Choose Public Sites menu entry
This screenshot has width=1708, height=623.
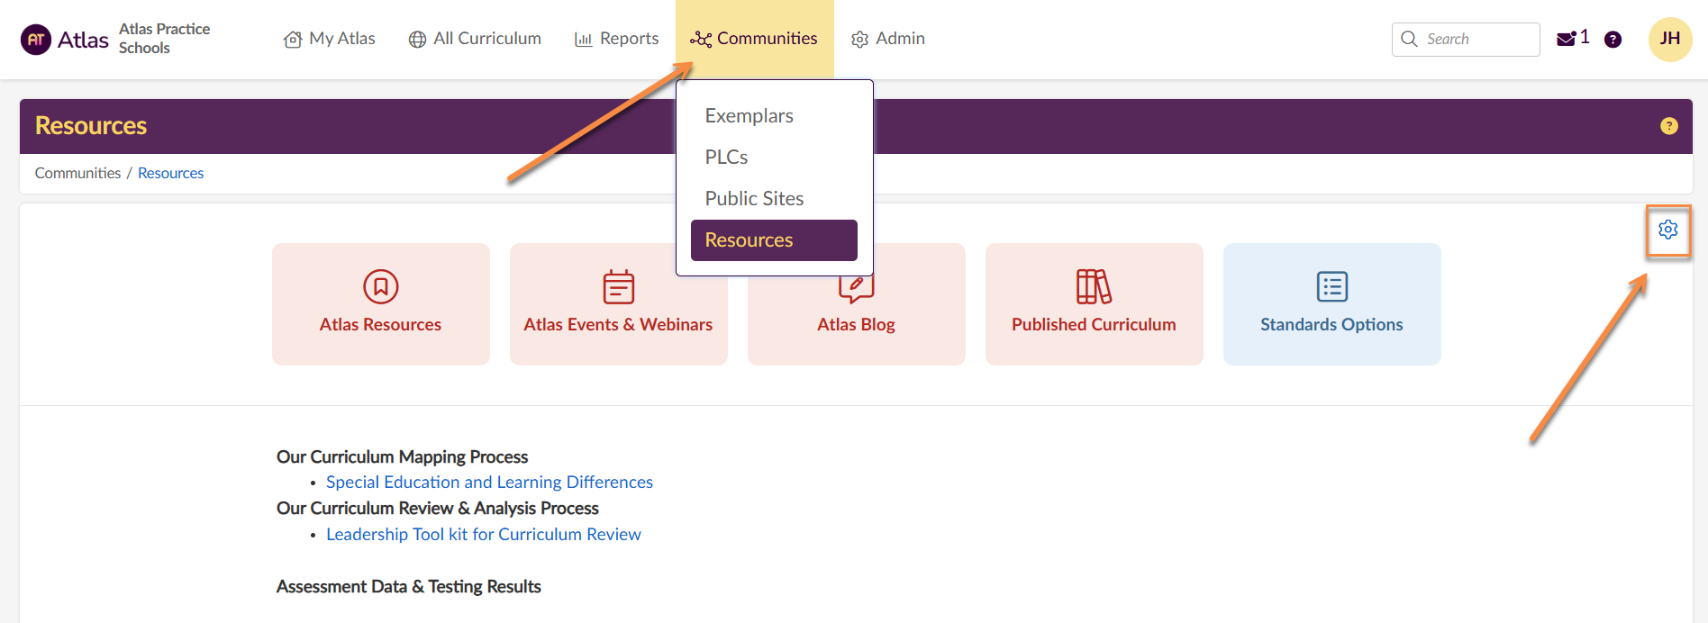[754, 199]
